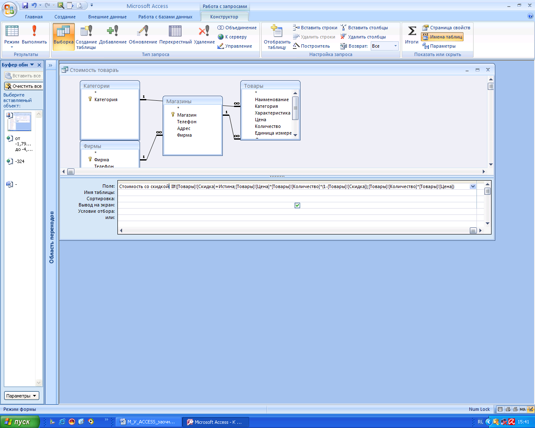Click Отобразить таблицу button
Viewport: 535px width, 428px height.
tap(277, 37)
